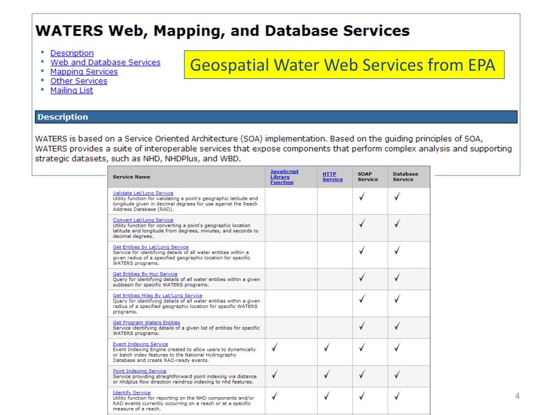Click HTTP checkmark in Event Indexing row
553x415 pixels.
pyautogui.click(x=327, y=347)
